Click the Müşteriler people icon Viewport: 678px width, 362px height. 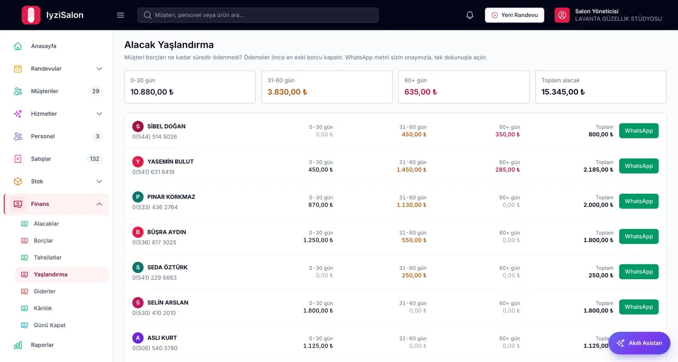tap(18, 91)
